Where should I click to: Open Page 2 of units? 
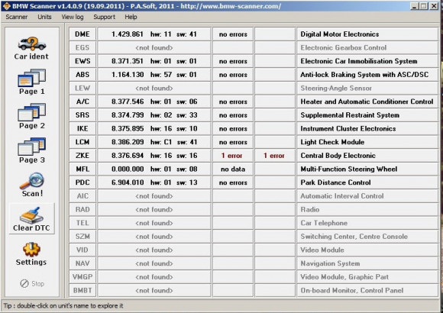31,116
